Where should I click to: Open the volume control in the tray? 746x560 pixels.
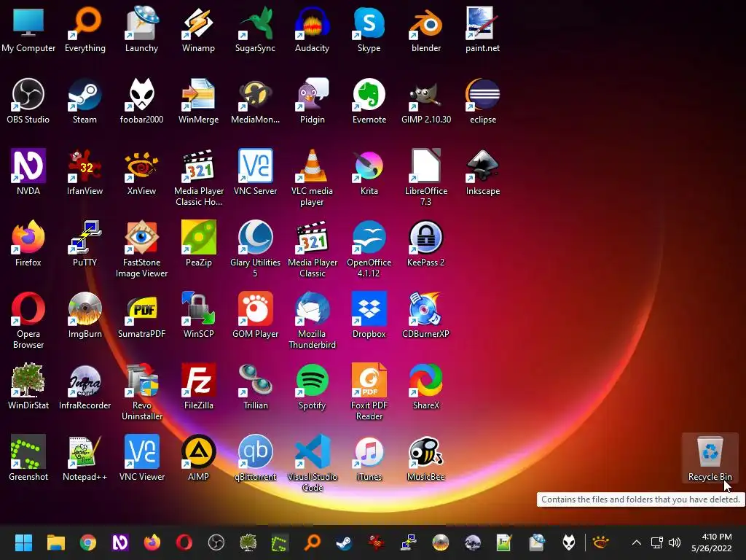675,542
